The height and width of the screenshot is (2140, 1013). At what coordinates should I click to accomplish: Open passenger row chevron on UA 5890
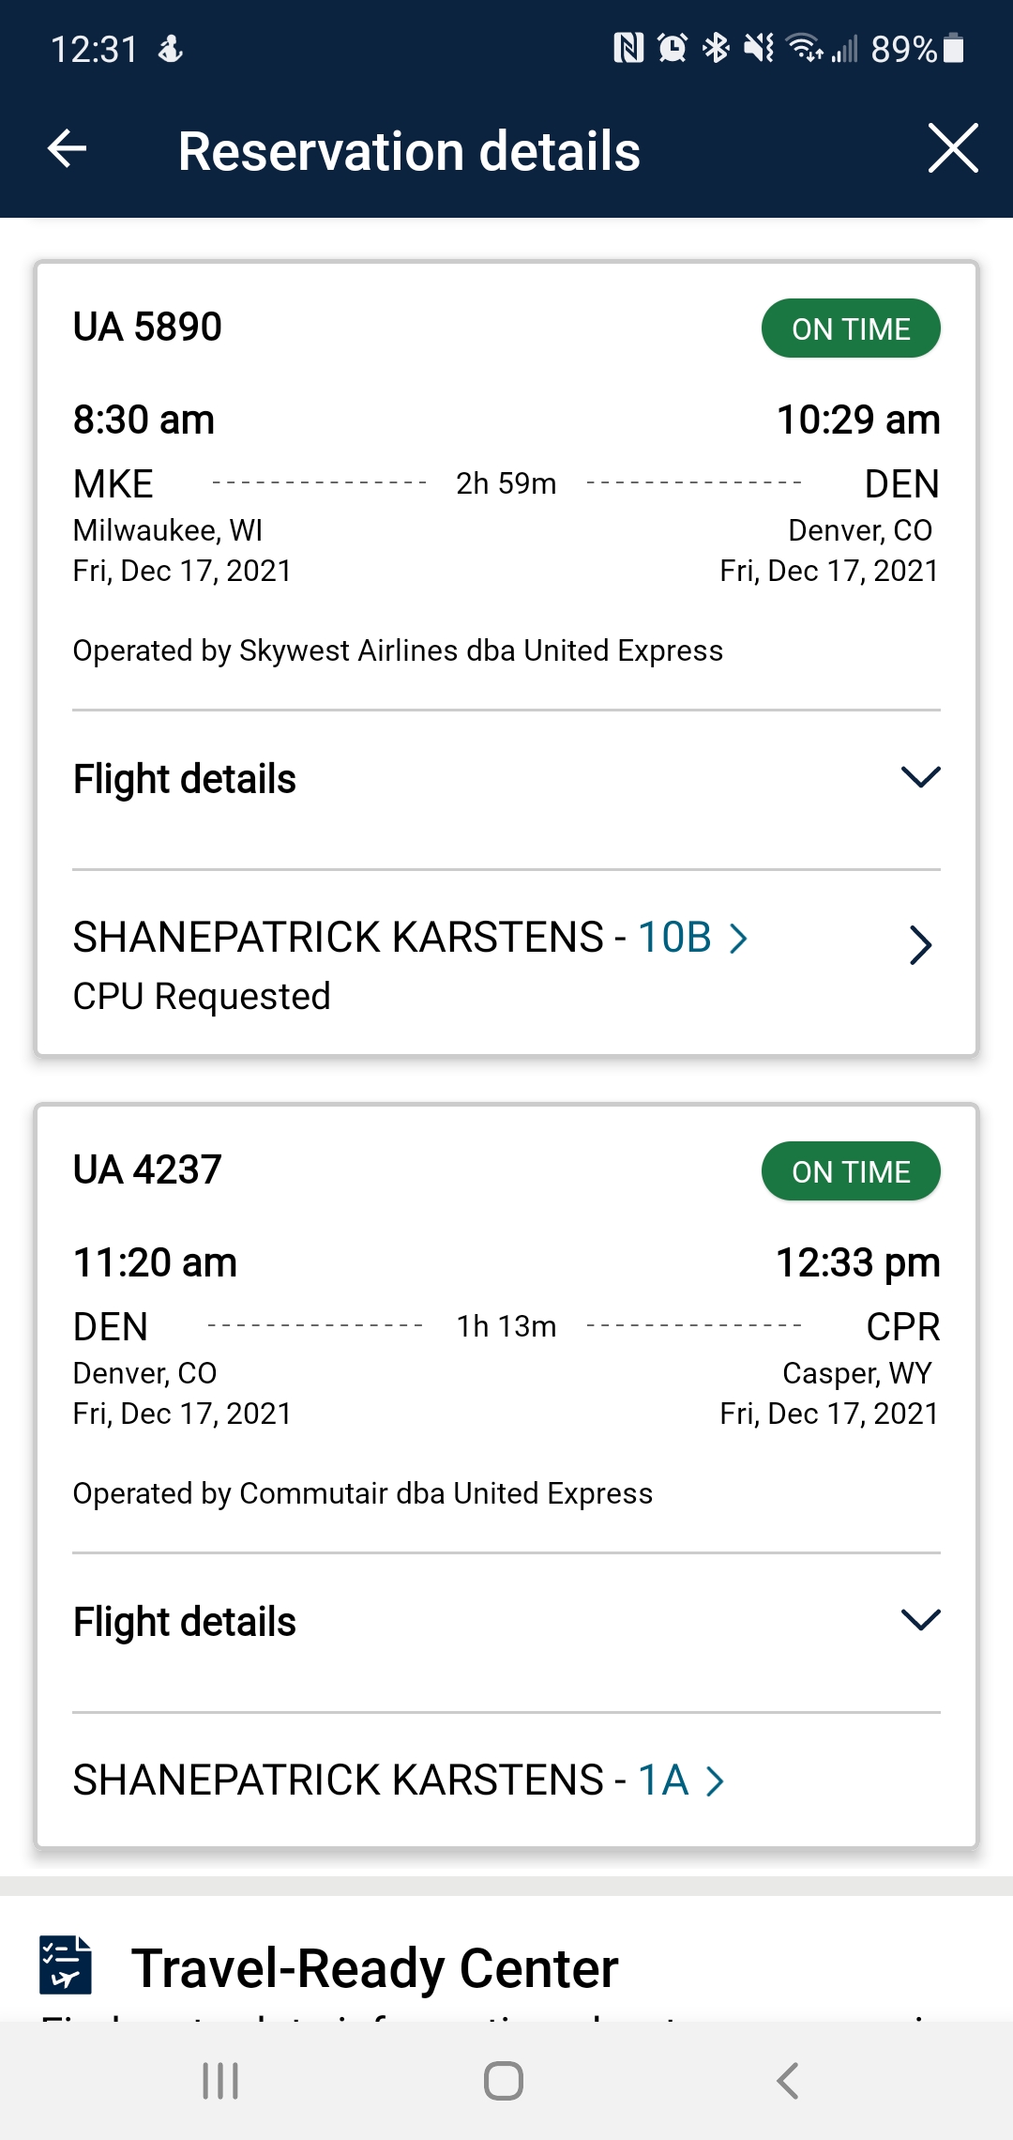point(919,945)
